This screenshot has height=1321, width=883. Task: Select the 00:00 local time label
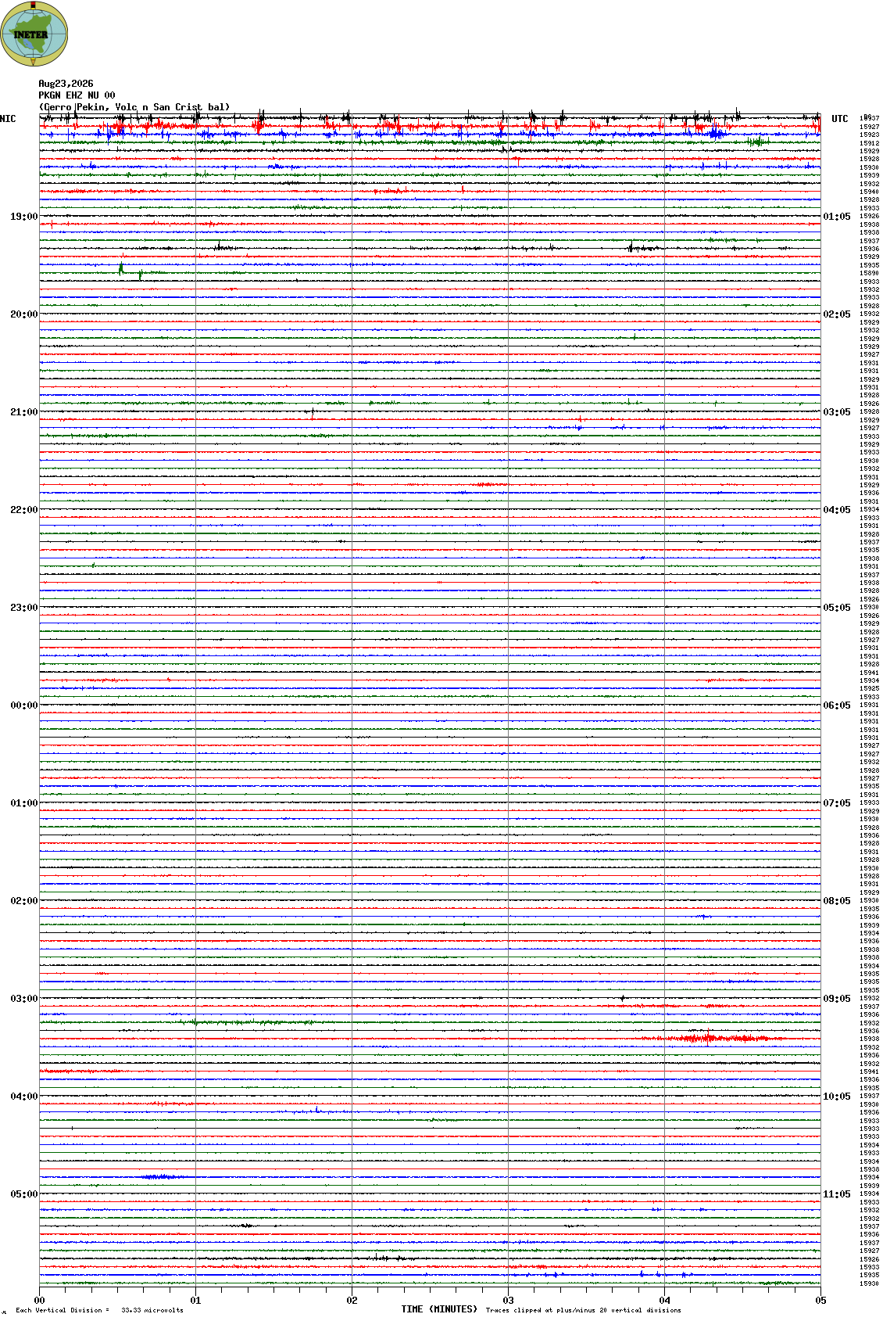pos(23,705)
